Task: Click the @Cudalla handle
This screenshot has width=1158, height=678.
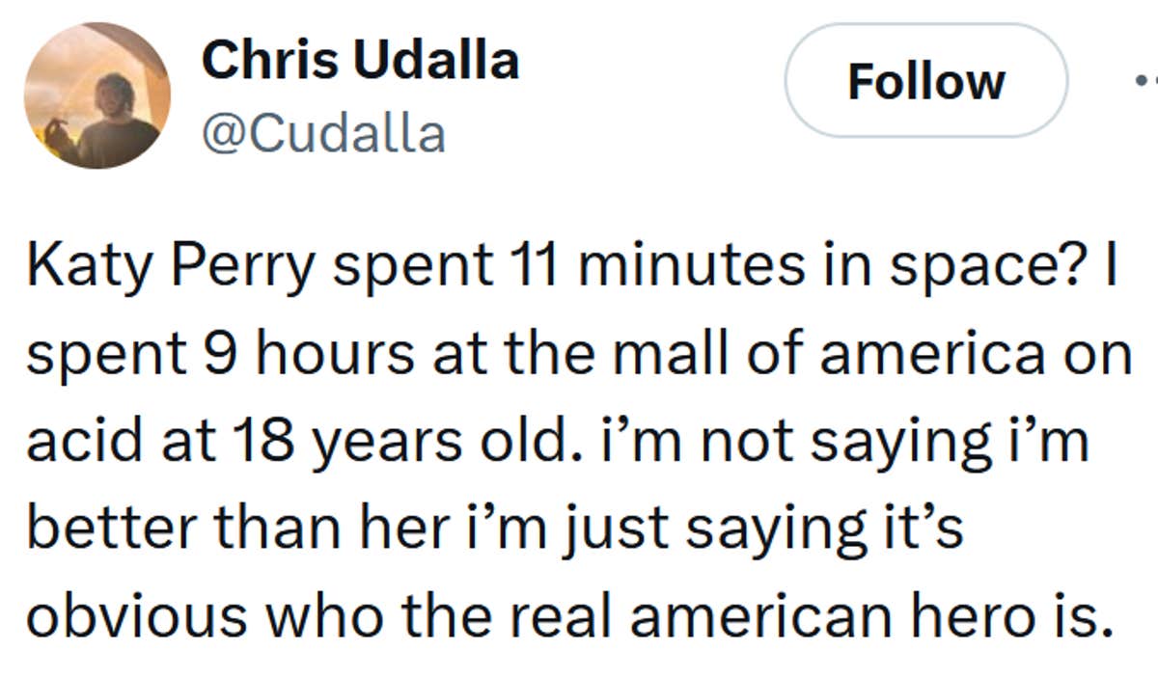Action: coord(323,134)
